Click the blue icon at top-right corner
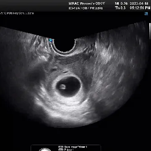The image size is (151, 151). [x=146, y=13]
